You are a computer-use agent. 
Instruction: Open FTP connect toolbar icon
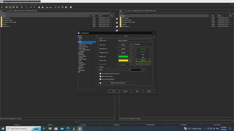tap(47, 7)
